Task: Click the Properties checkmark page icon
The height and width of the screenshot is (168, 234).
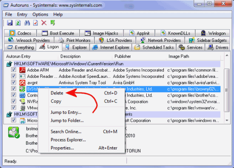Action: point(35,23)
